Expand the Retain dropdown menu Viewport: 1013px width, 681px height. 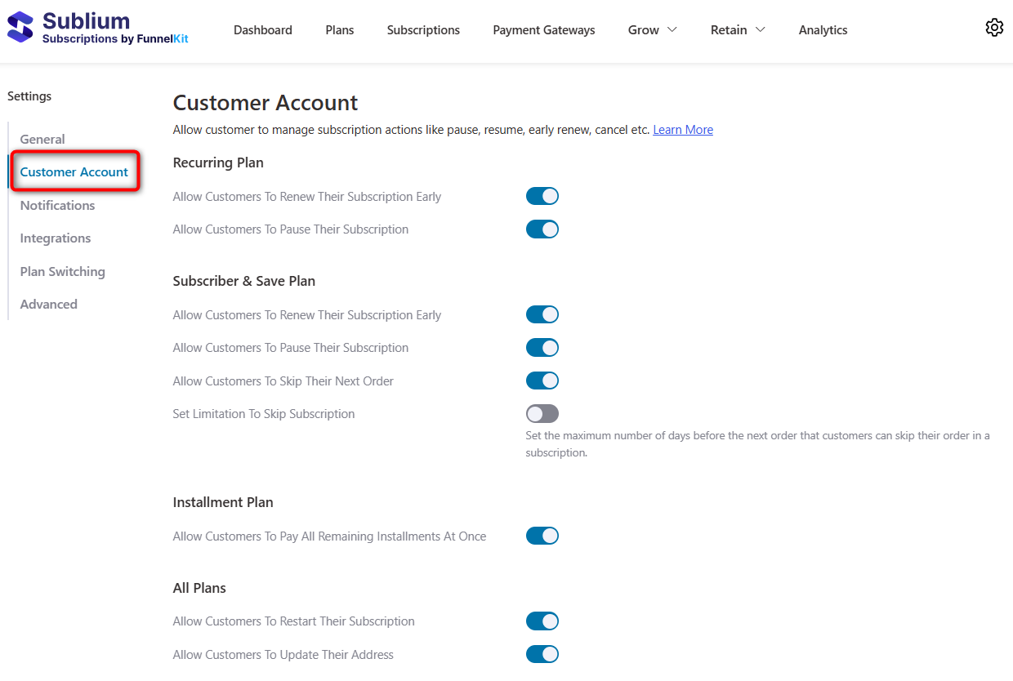click(738, 30)
